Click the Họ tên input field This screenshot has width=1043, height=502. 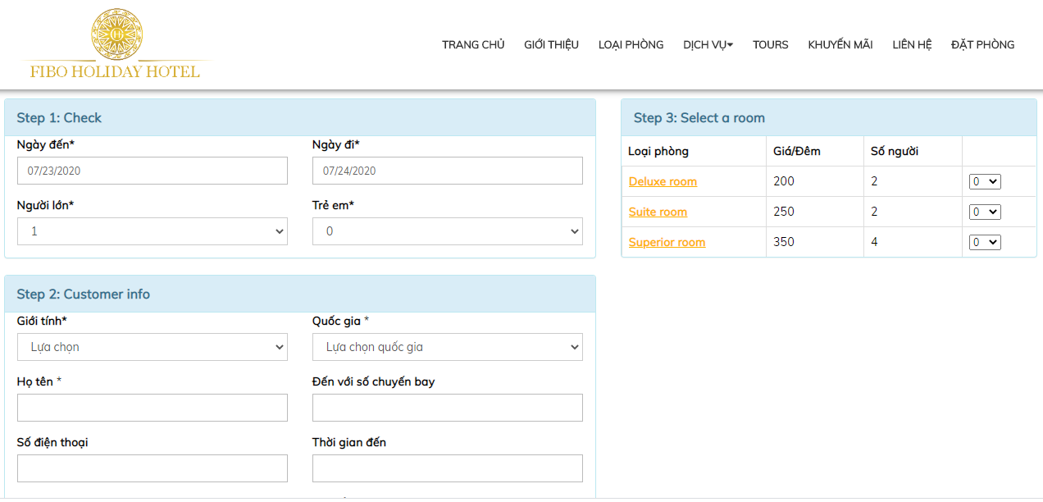(x=152, y=408)
